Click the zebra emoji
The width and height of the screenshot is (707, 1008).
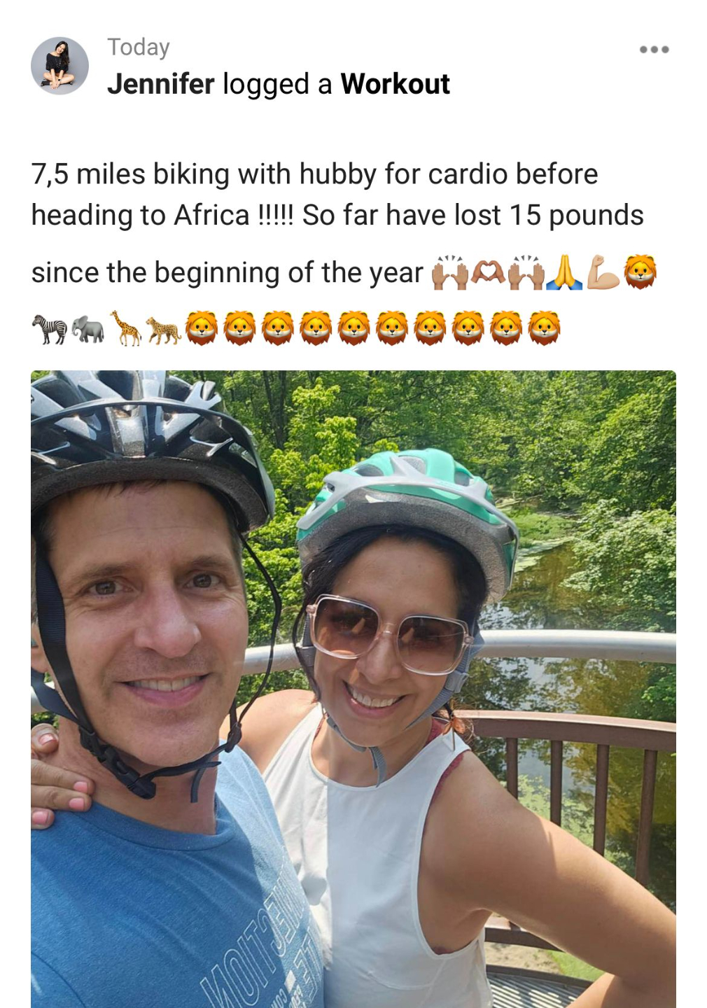click(x=50, y=328)
